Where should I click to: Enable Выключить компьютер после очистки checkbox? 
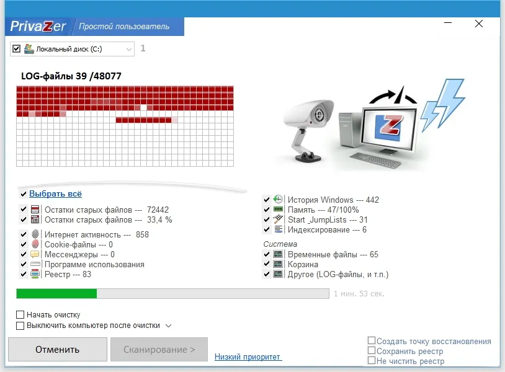pos(20,325)
